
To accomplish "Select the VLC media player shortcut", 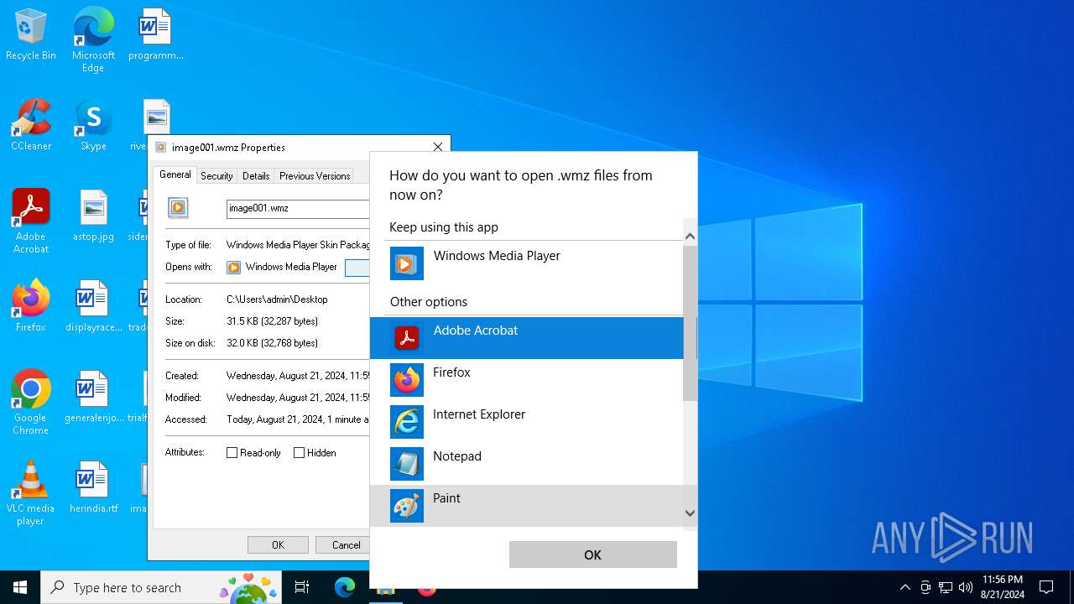I will tap(31, 493).
